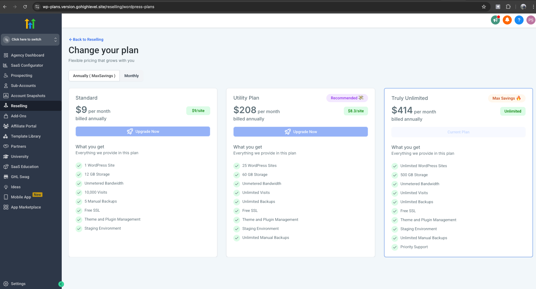The width and height of the screenshot is (536, 289).
Task: Follow the Back to Reselling link
Action: [86, 39]
